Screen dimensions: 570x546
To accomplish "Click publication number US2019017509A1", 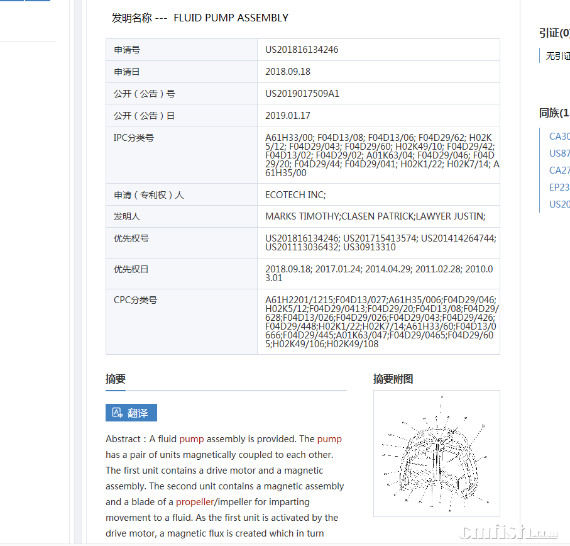I will [302, 94].
